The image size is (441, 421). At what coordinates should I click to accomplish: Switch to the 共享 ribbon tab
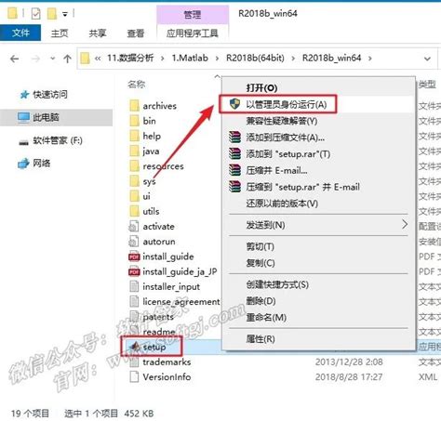pos(98,33)
